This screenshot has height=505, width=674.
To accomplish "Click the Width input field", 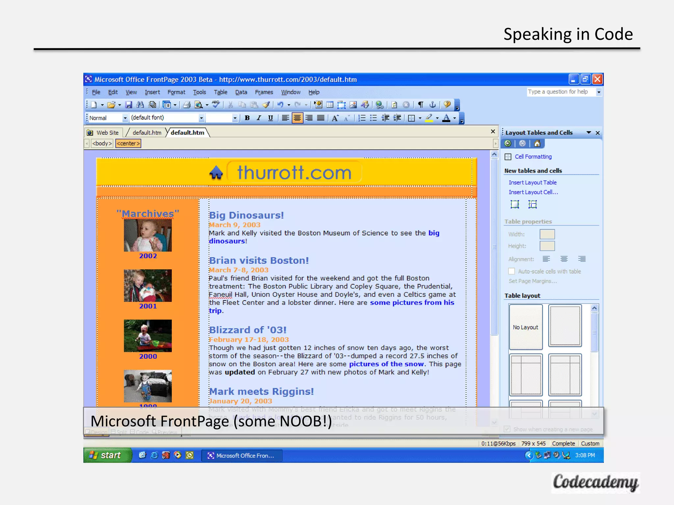I will 547,234.
